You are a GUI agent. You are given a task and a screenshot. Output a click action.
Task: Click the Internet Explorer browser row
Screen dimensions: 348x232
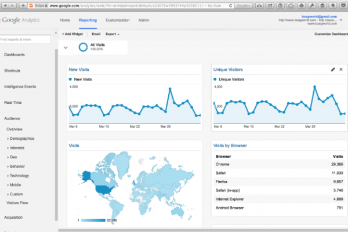click(x=279, y=199)
